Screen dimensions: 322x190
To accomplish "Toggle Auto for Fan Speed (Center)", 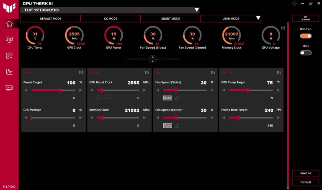I will click(x=168, y=126).
